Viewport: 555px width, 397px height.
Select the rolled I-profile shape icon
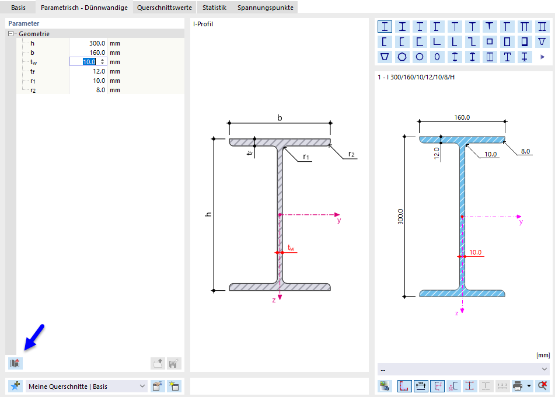point(385,26)
